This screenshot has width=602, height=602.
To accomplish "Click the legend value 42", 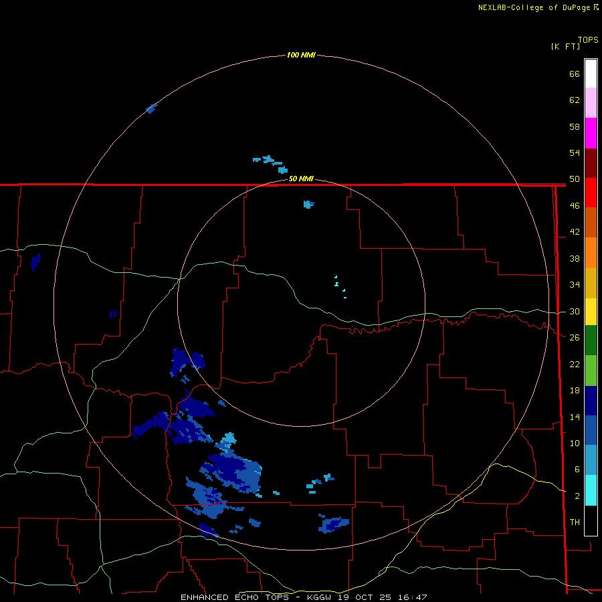I will coord(575,232).
